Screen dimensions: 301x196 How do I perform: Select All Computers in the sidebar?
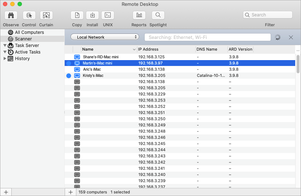click(x=29, y=32)
